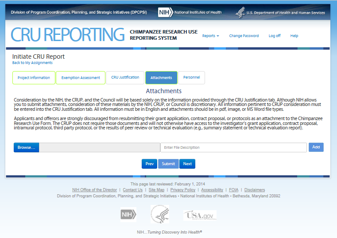Open the Site Map footer link
This screenshot has width=337, height=238.
[x=156, y=190]
